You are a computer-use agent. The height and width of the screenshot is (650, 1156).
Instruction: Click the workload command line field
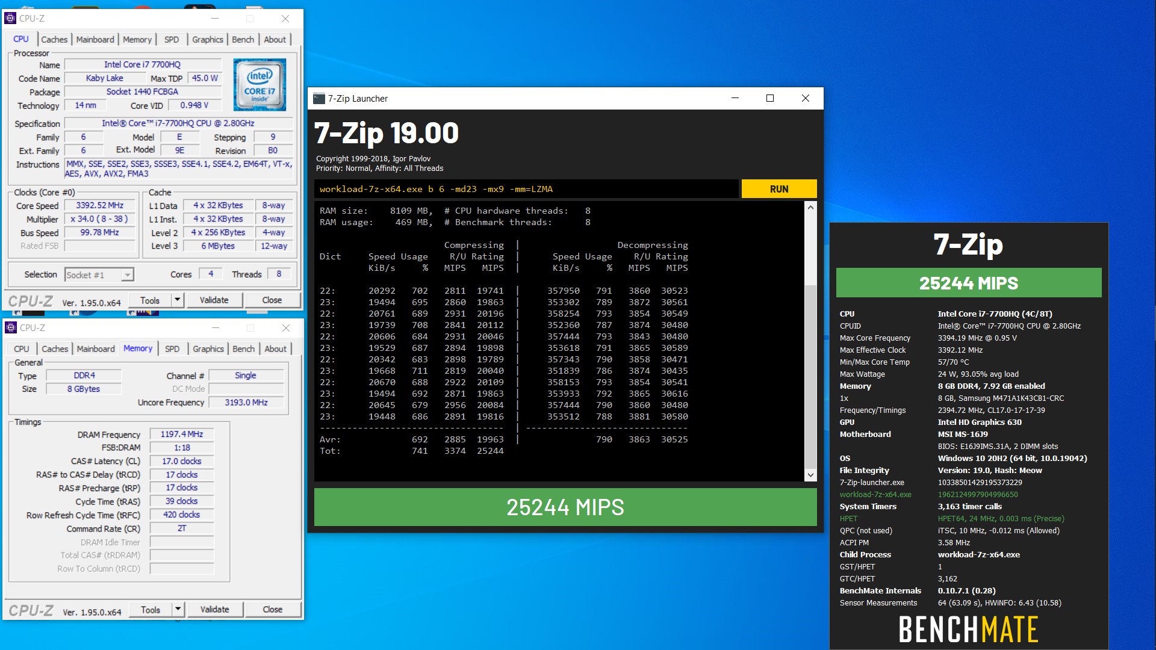(x=526, y=188)
